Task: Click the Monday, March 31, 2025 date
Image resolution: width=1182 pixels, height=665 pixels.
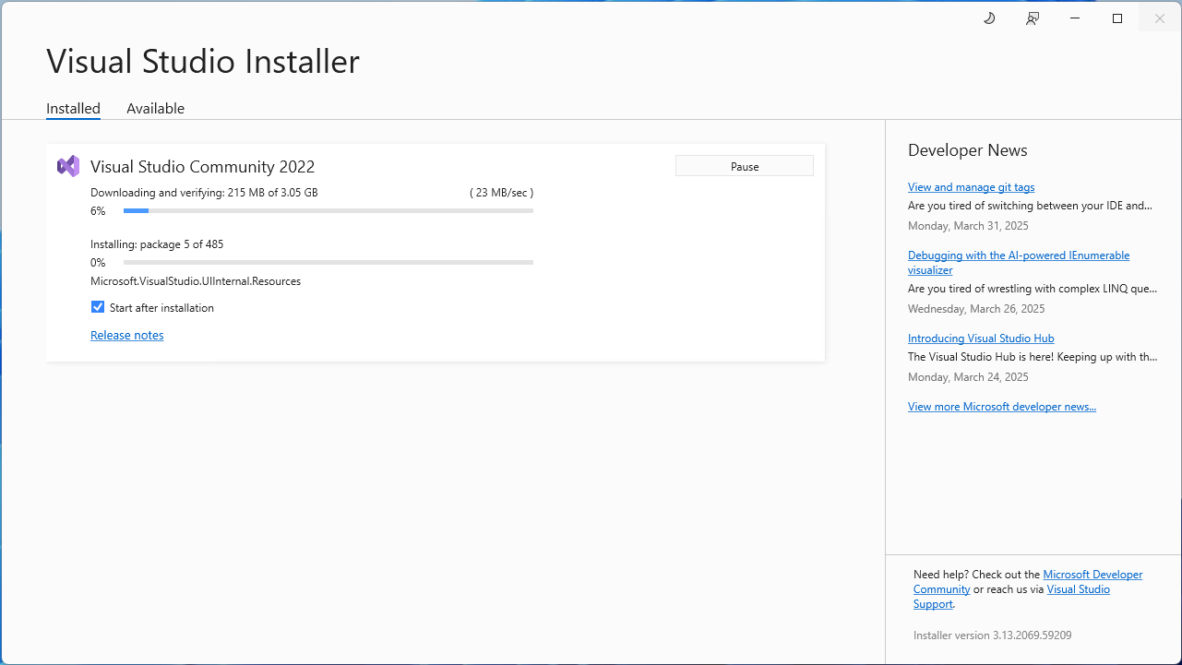Action: (x=968, y=226)
